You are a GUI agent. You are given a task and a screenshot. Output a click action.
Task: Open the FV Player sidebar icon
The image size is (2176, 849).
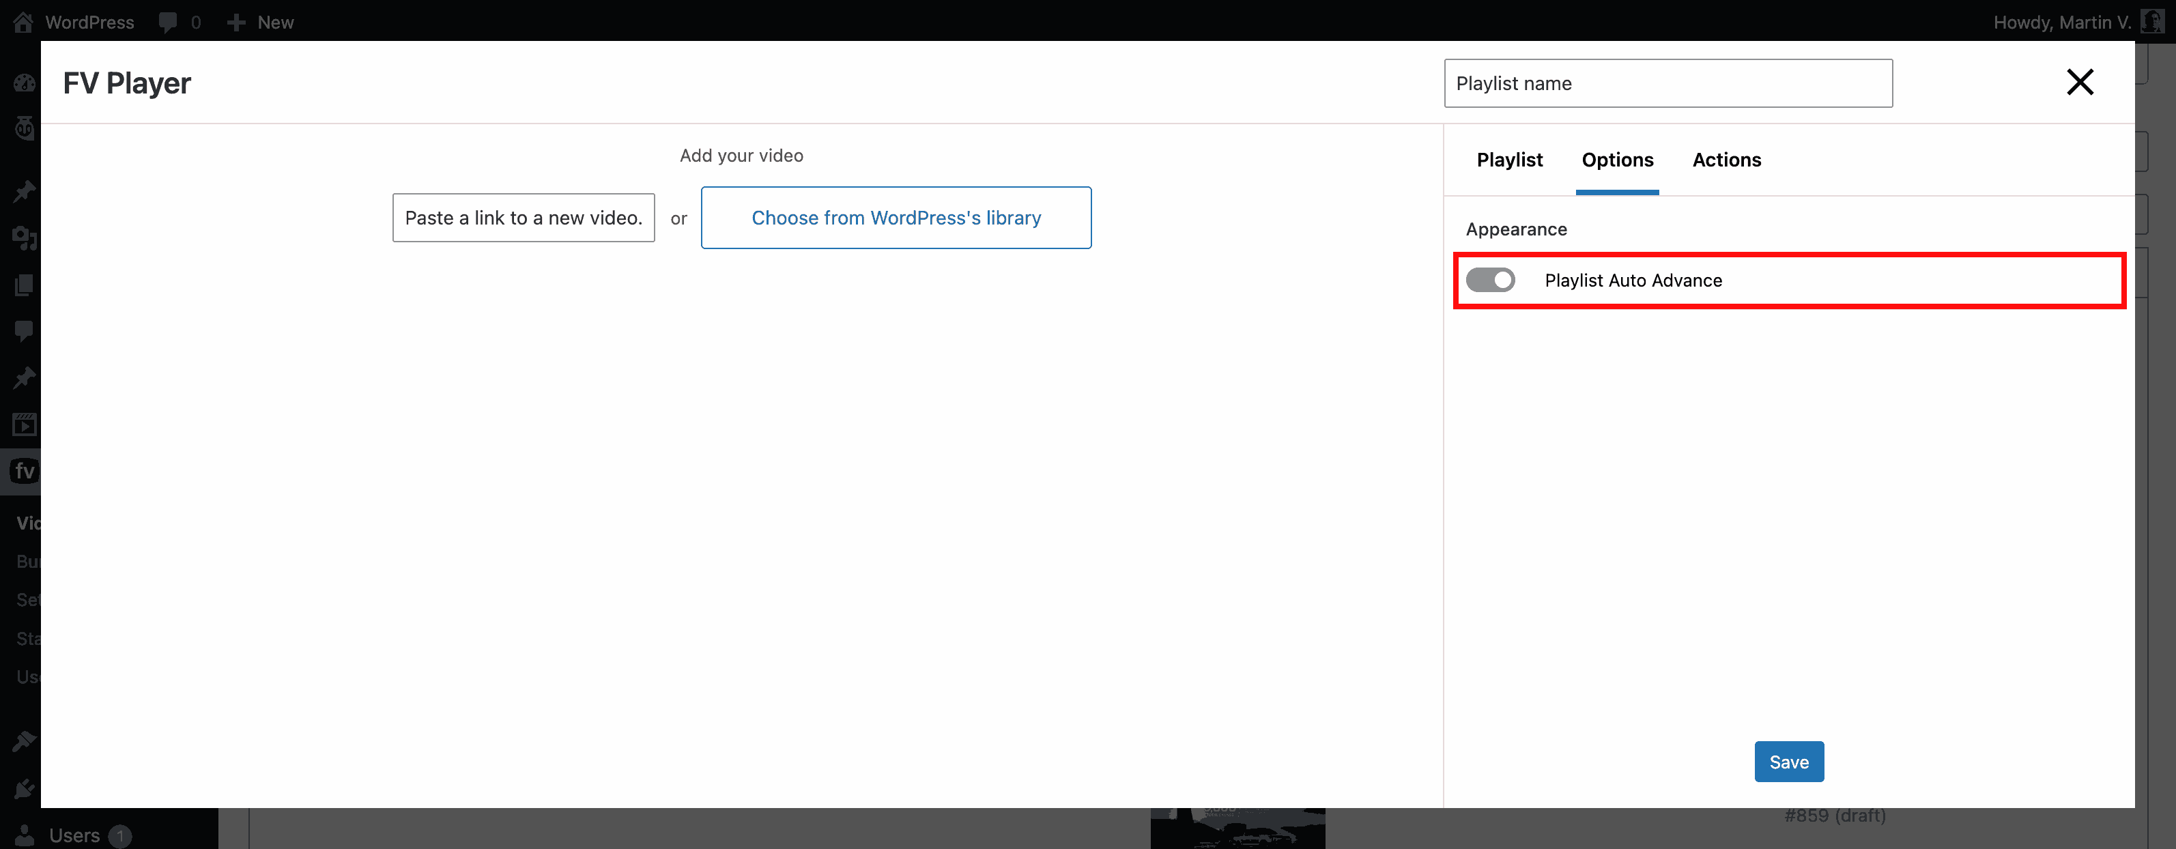pyautogui.click(x=24, y=470)
